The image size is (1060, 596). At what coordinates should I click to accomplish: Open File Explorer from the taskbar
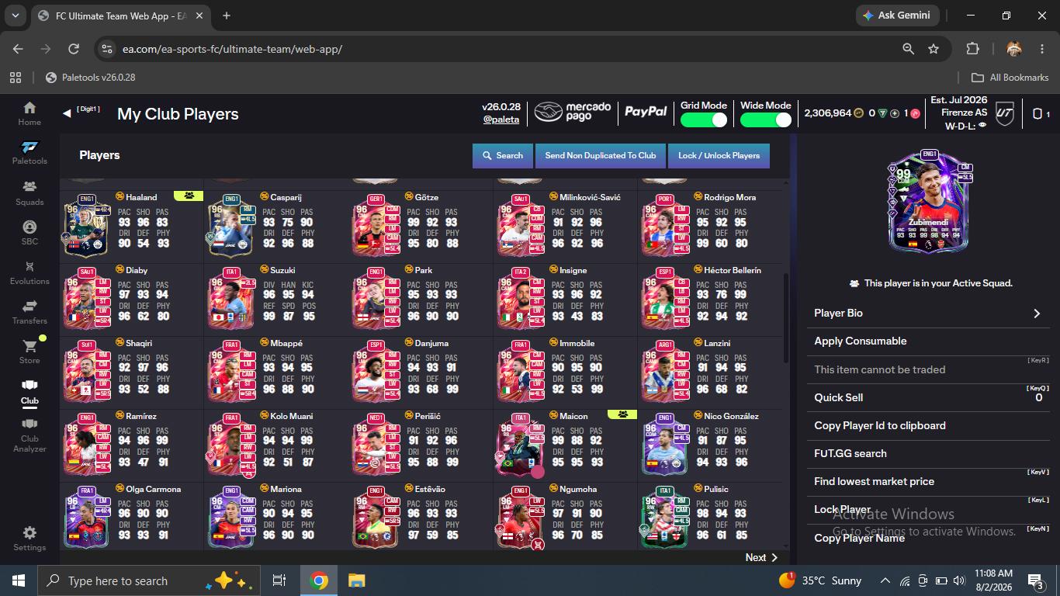click(x=356, y=580)
